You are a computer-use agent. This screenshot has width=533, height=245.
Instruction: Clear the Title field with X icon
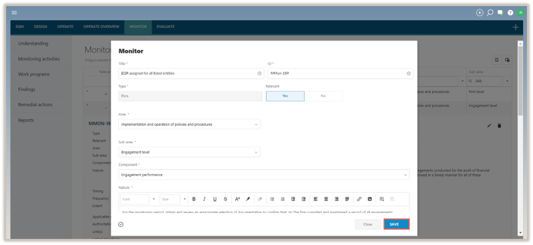(259, 73)
